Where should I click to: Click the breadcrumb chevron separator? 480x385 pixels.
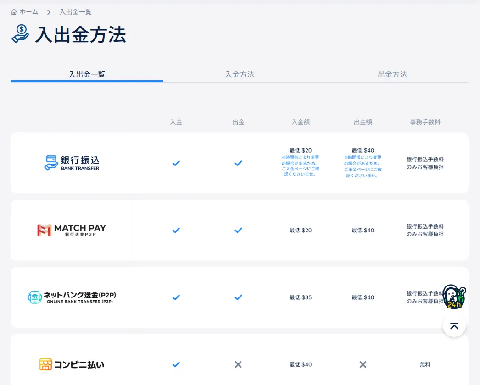(49, 12)
